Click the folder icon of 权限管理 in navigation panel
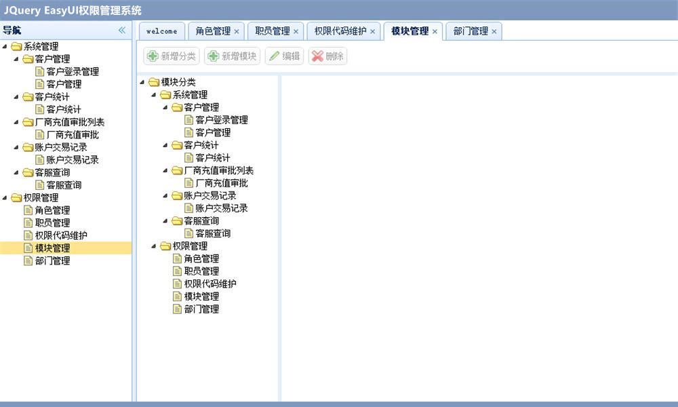The width and height of the screenshot is (678, 407). click(16, 197)
